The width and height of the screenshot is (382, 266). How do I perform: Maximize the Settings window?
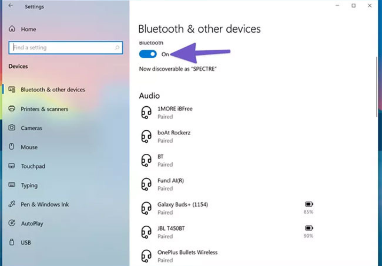click(353, 6)
